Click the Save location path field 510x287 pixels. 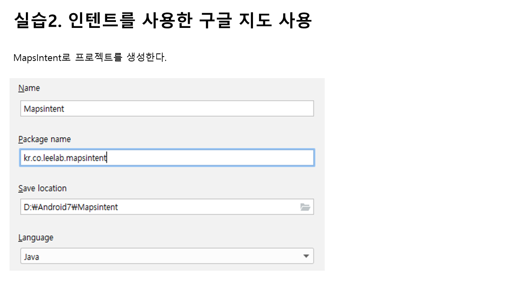coord(159,207)
